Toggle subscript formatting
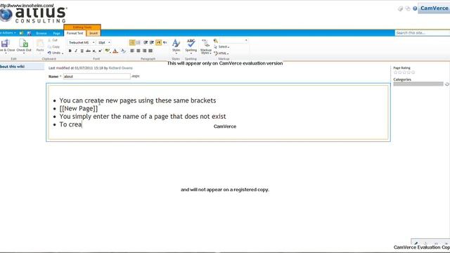This screenshot has width=450, height=253. (x=94, y=51)
